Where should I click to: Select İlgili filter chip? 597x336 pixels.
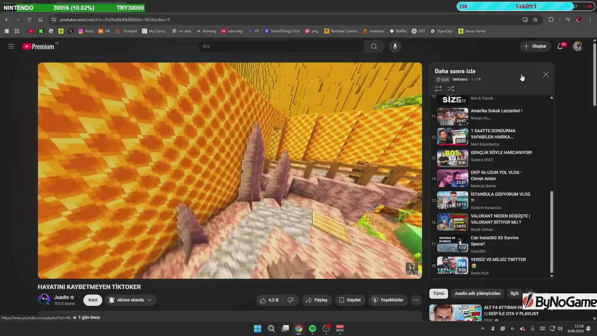pos(514,294)
